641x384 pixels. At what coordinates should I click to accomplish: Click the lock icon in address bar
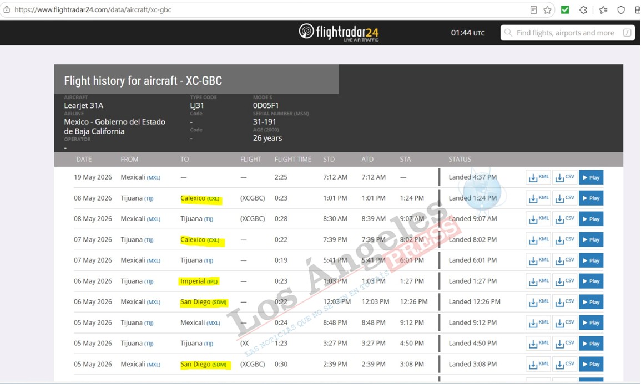(7, 9)
